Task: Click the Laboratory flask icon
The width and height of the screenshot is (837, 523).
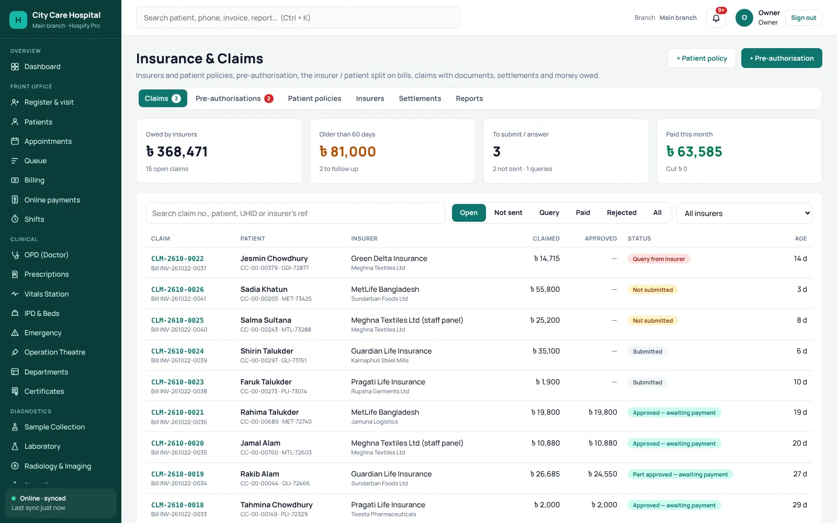Action: point(15,446)
